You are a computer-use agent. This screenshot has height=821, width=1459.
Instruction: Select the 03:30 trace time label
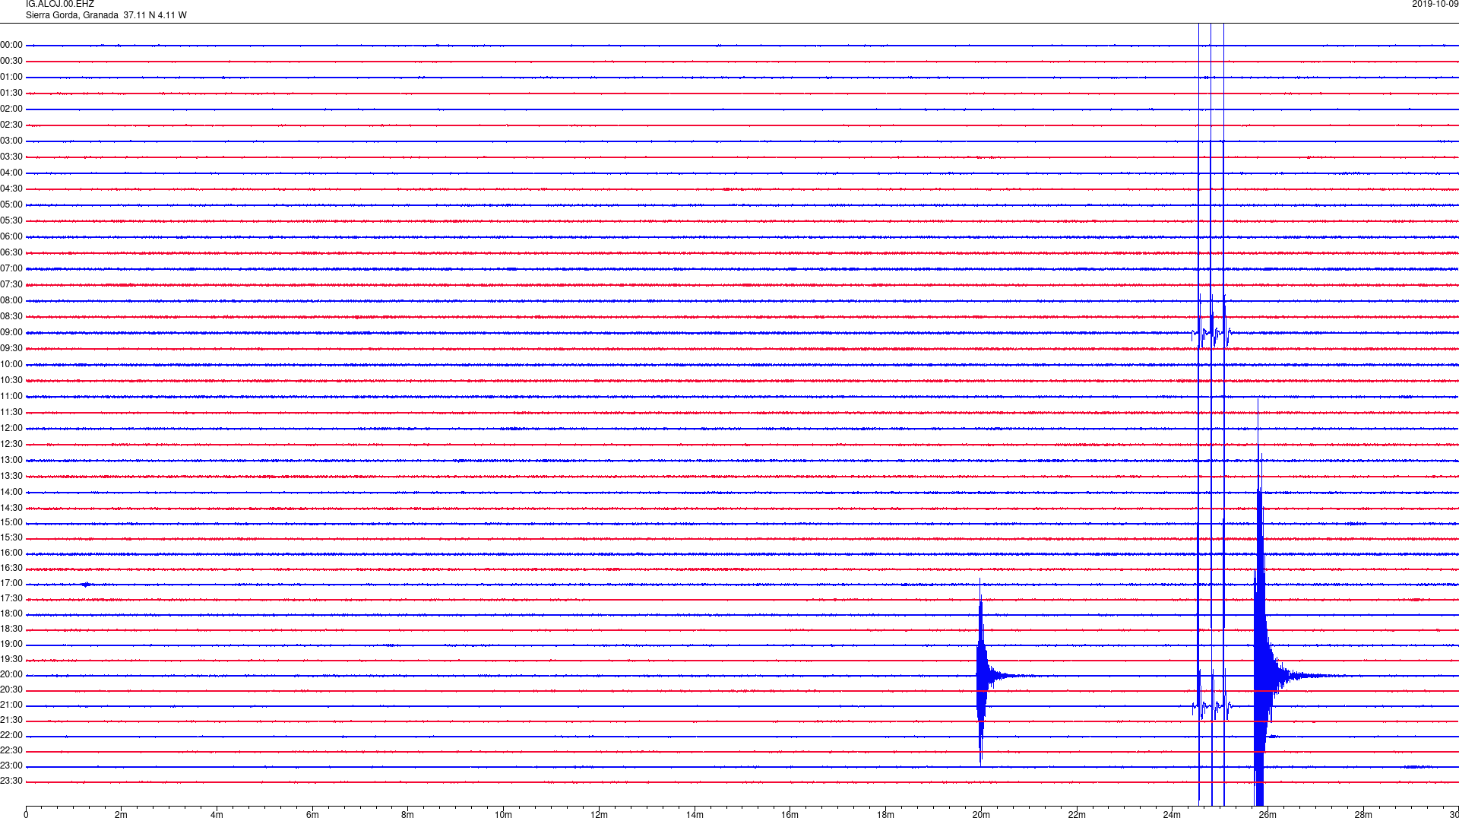(11, 157)
